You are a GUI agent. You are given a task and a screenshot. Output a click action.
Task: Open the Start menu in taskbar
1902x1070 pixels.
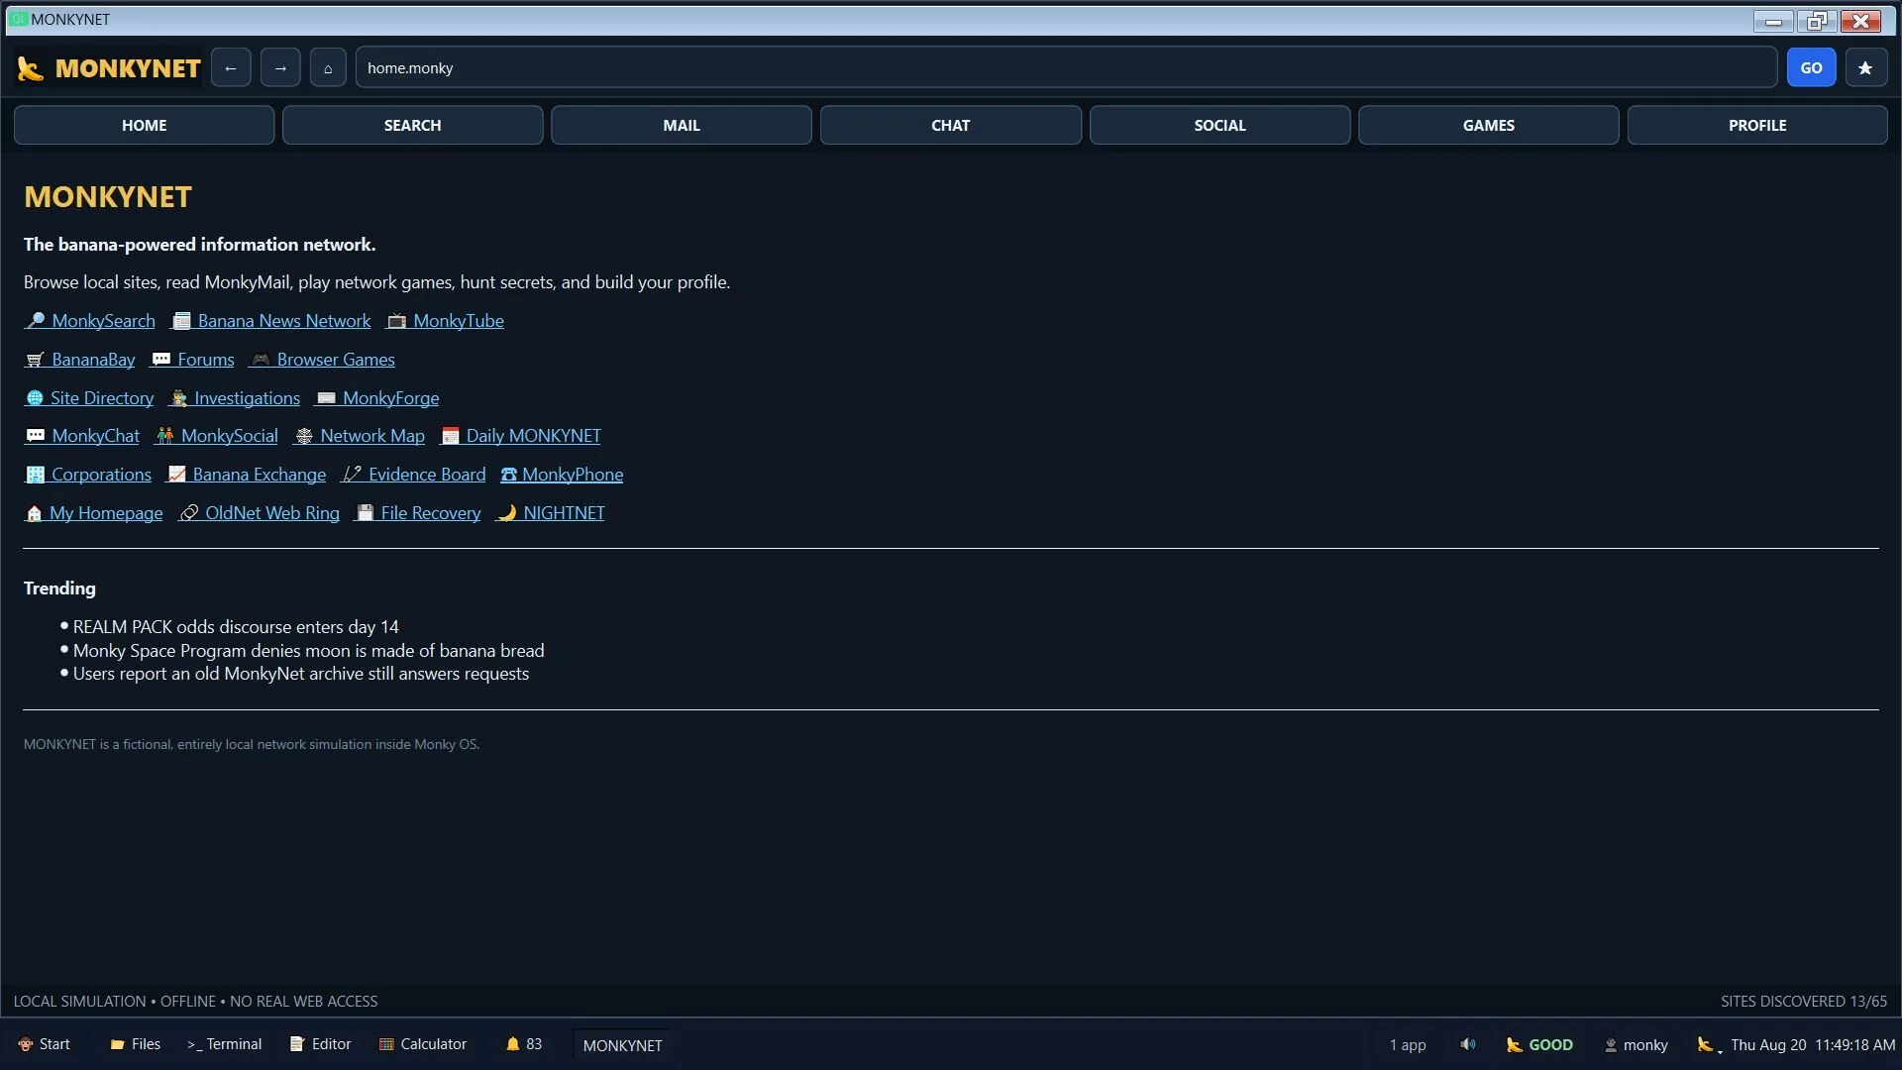pos(45,1044)
